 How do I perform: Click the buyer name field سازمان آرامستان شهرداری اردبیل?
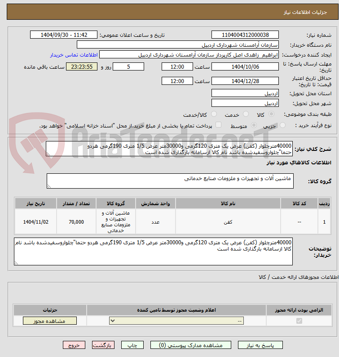pos(178,44)
